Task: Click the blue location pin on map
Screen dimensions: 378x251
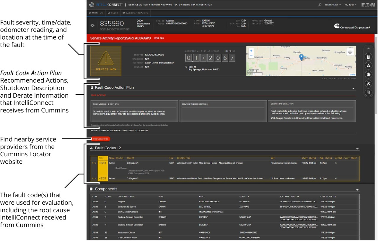Action: [x=301, y=57]
